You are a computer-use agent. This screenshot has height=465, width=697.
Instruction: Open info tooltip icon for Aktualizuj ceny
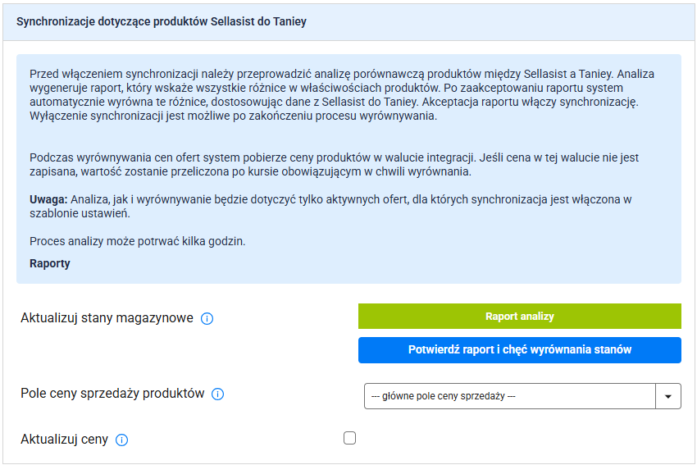121,440
